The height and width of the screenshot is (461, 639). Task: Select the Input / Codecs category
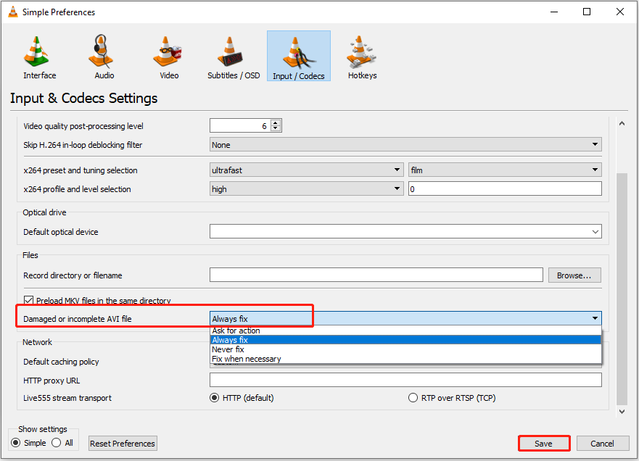click(x=299, y=57)
